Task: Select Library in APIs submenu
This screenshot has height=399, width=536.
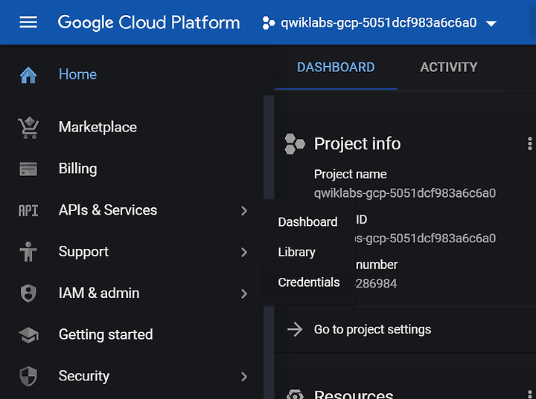Action: click(297, 252)
